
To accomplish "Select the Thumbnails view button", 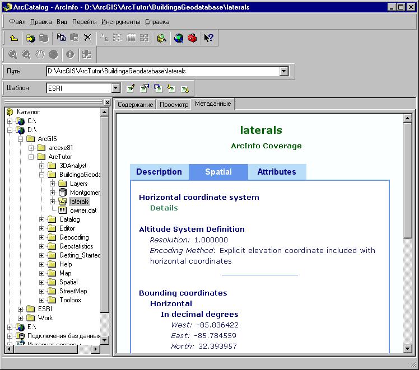I will click(x=144, y=38).
